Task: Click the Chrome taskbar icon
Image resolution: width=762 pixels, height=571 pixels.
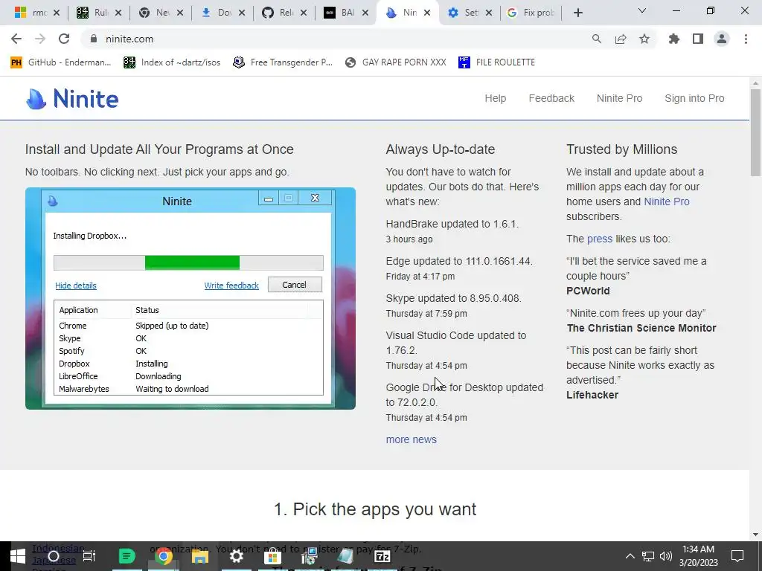Action: tap(164, 556)
